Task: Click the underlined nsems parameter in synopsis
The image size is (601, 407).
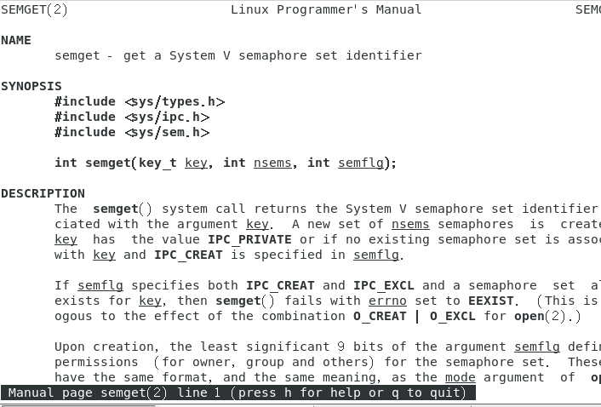Action: pos(272,163)
